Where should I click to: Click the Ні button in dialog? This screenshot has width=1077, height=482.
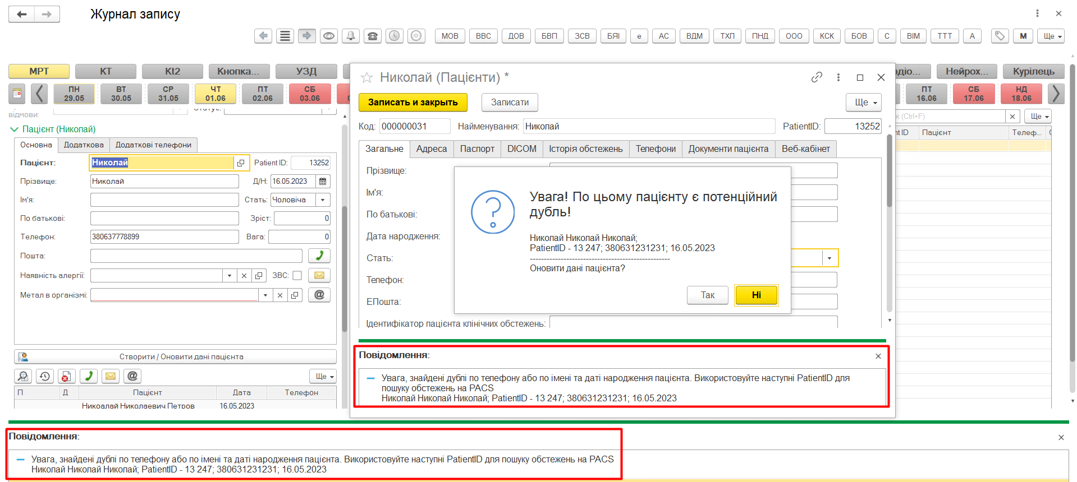tap(756, 295)
